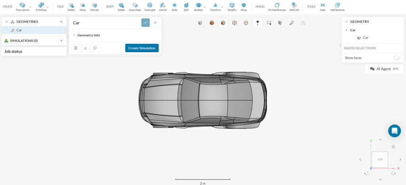
Task: Open the Primitives dropdown arrow
Action: pyautogui.click(x=48, y=7)
